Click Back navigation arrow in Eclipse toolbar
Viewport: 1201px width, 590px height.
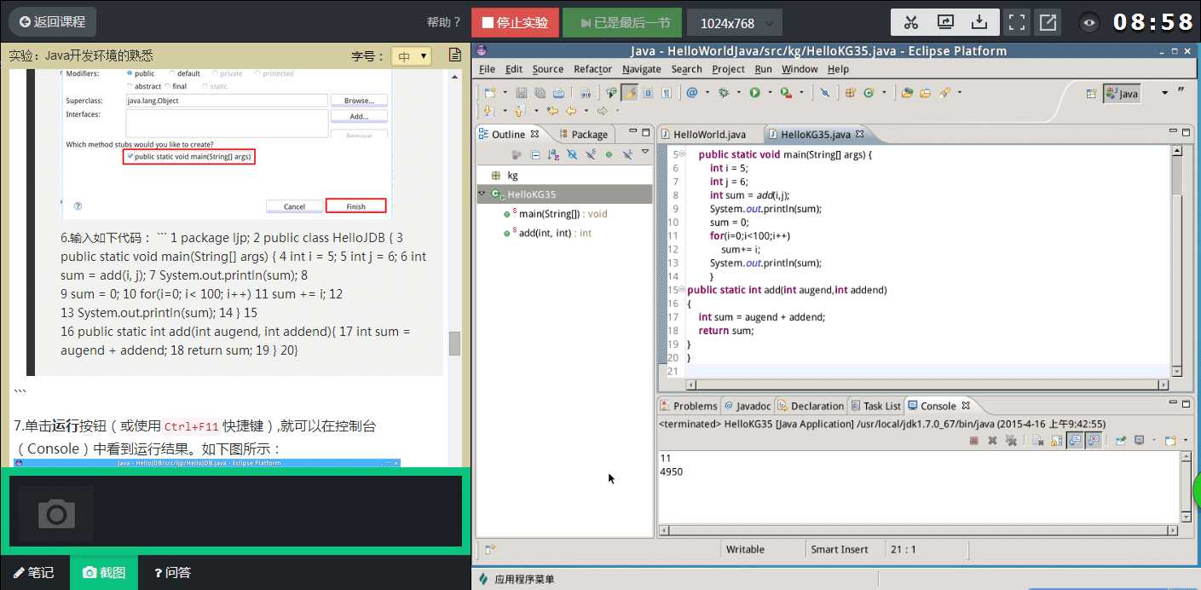pos(571,111)
